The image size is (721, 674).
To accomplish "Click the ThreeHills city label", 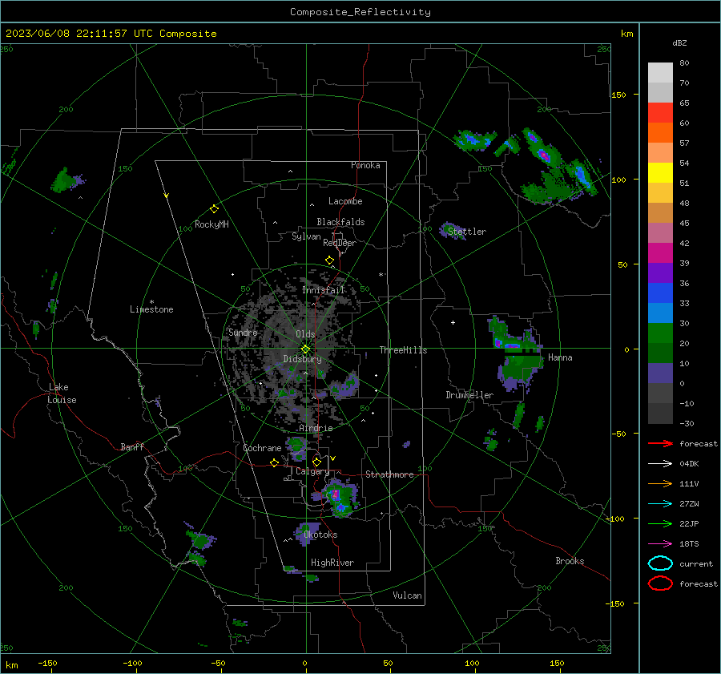I will 403,350.
